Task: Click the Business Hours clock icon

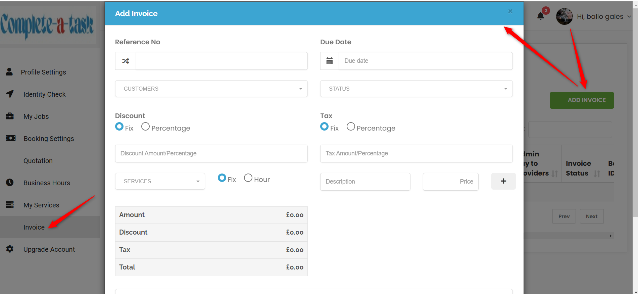Action: [x=10, y=182]
